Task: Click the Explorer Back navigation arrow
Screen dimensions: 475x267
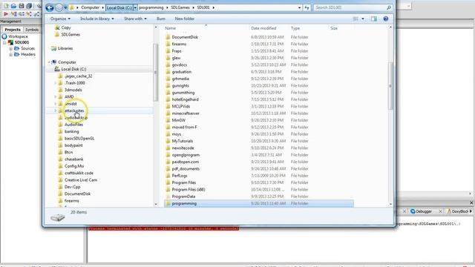Action: pyautogui.click(x=50, y=7)
